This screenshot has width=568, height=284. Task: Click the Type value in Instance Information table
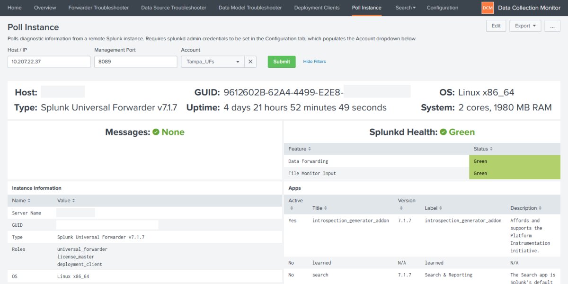click(101, 237)
